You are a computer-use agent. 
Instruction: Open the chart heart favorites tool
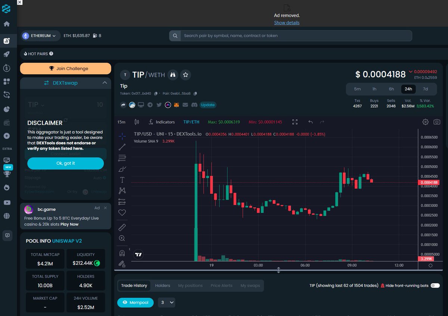(122, 213)
